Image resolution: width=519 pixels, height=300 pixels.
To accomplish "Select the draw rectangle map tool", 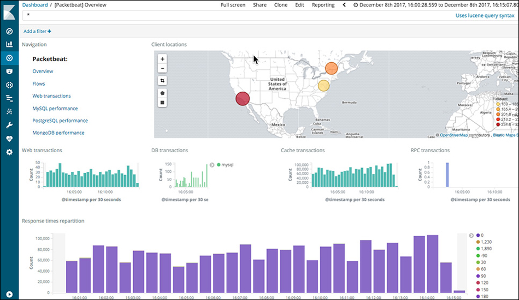I will (162, 103).
